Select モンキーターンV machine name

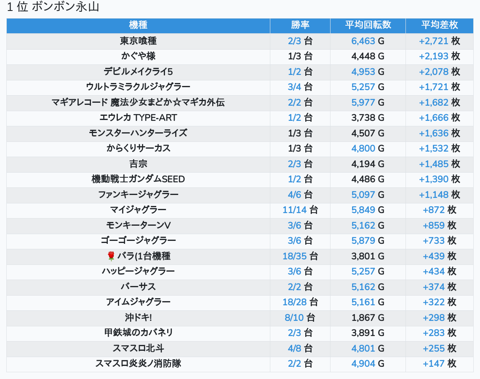[138, 225]
